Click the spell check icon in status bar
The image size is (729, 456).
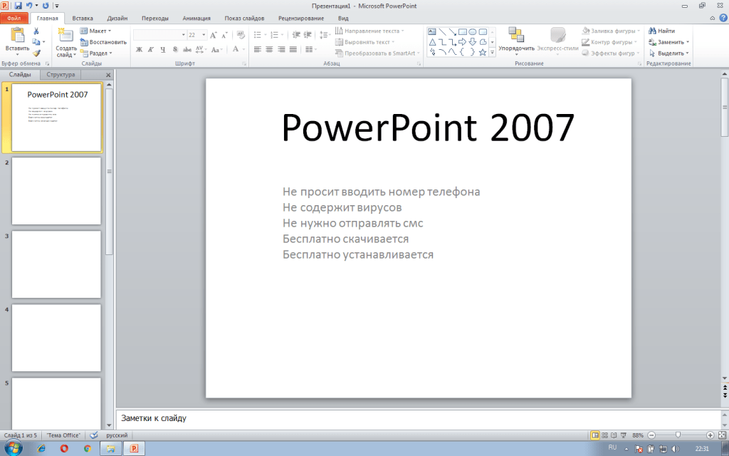pyautogui.click(x=93, y=435)
